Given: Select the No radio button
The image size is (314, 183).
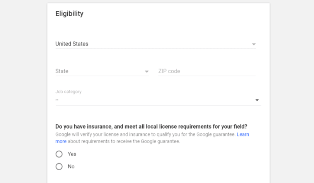Looking at the screenshot, I should click(x=59, y=166).
